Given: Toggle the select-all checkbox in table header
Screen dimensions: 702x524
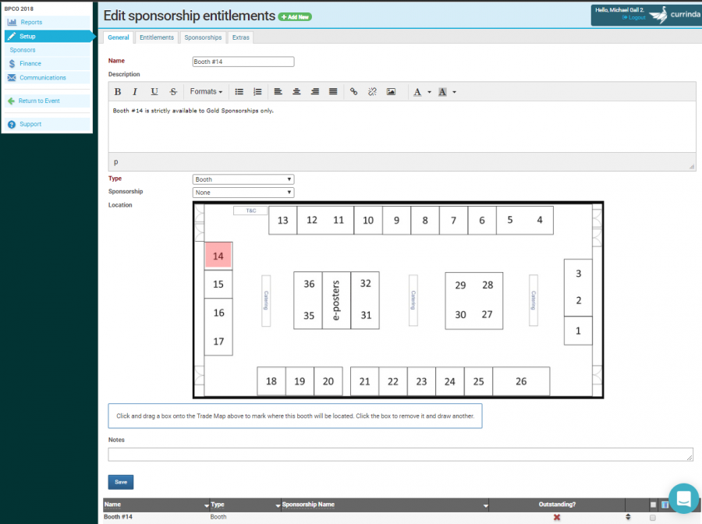Looking at the screenshot, I should (653, 505).
